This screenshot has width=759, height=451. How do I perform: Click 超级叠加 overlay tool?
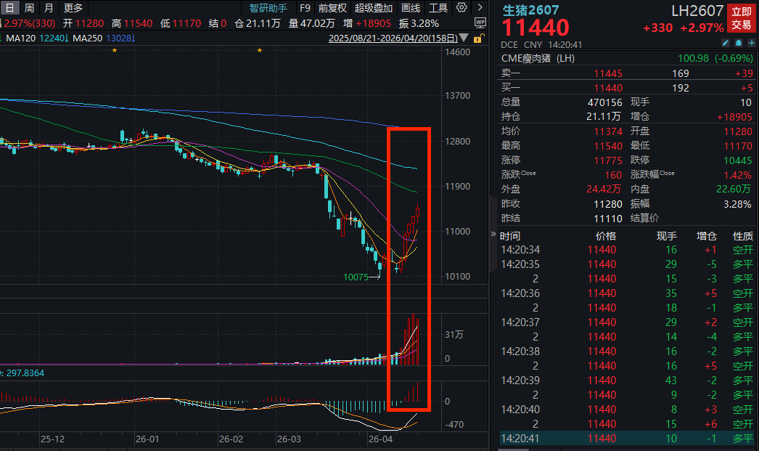tap(373, 8)
